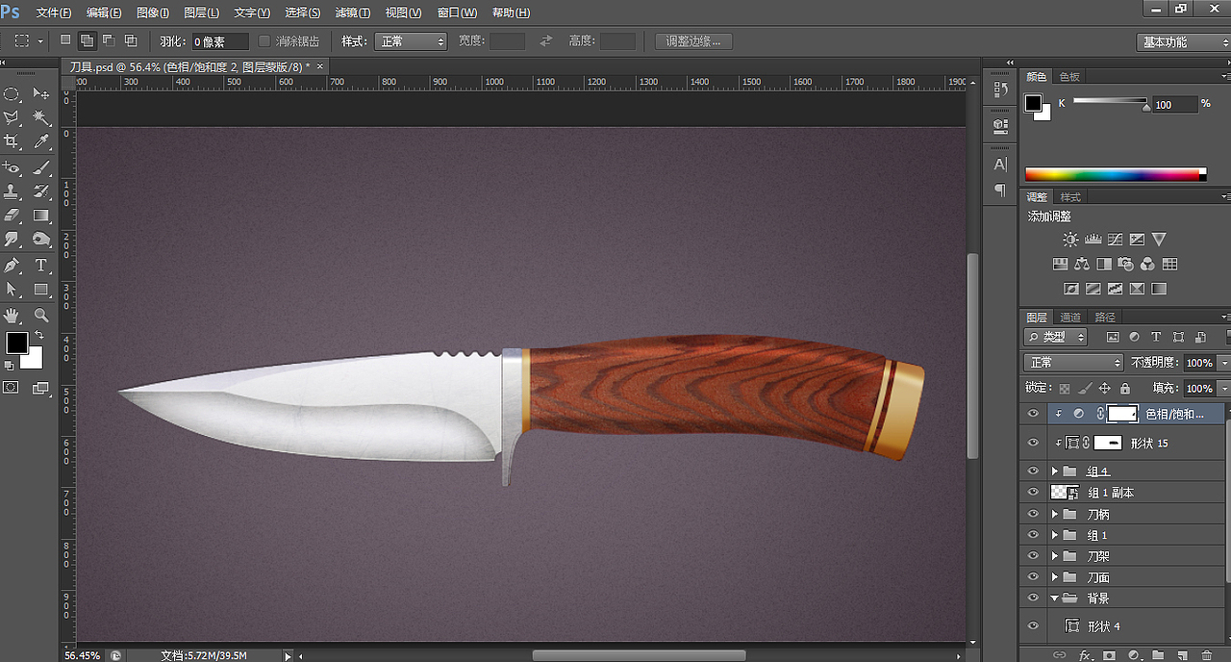Click the color spectrum ramp bar

[x=1115, y=174]
